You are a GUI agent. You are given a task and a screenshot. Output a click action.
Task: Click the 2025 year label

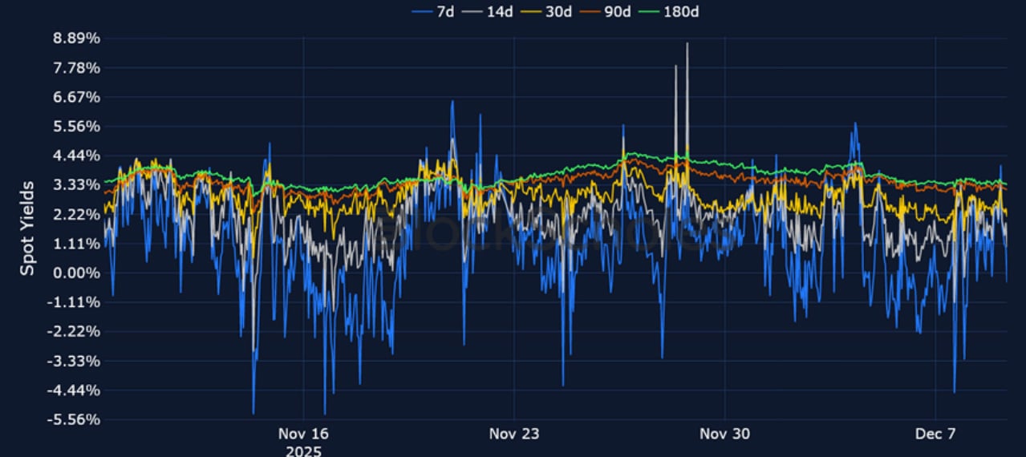303,451
